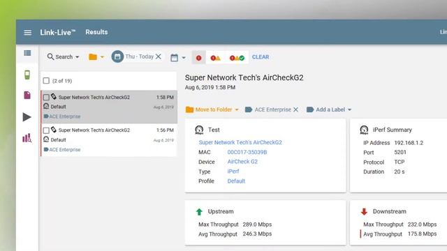The width and height of the screenshot is (447, 251).
Task: Open Super Network Tech's AirCheckG2 link in Test card
Action: pyautogui.click(x=240, y=142)
